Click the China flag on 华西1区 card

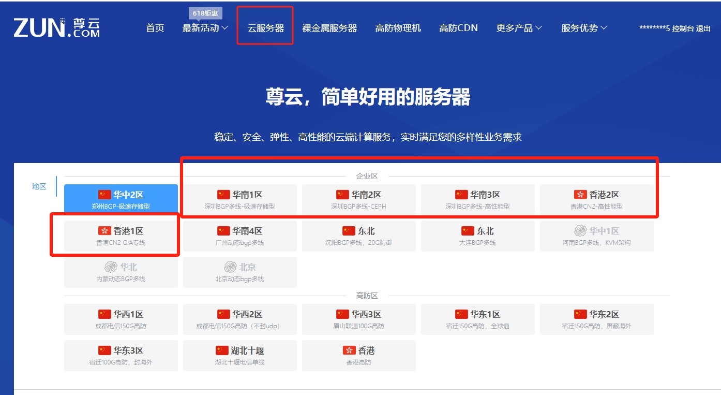pyautogui.click(x=104, y=314)
